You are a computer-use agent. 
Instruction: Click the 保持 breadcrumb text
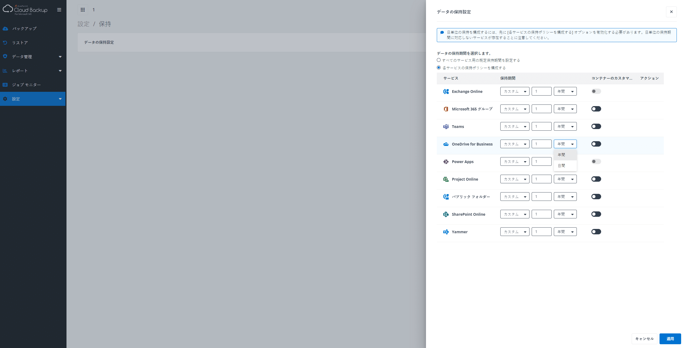[105, 24]
